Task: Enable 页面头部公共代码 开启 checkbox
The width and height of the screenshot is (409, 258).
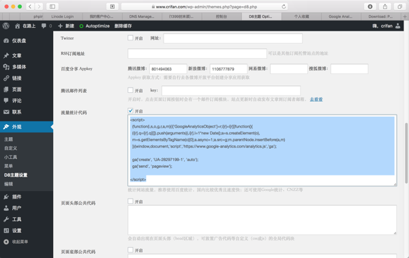Action: (130, 201)
